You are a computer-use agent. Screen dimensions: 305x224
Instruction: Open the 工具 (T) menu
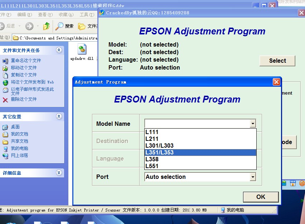[87, 15]
